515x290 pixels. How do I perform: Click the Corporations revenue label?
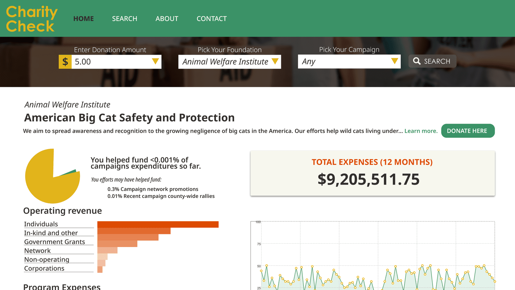tap(44, 268)
